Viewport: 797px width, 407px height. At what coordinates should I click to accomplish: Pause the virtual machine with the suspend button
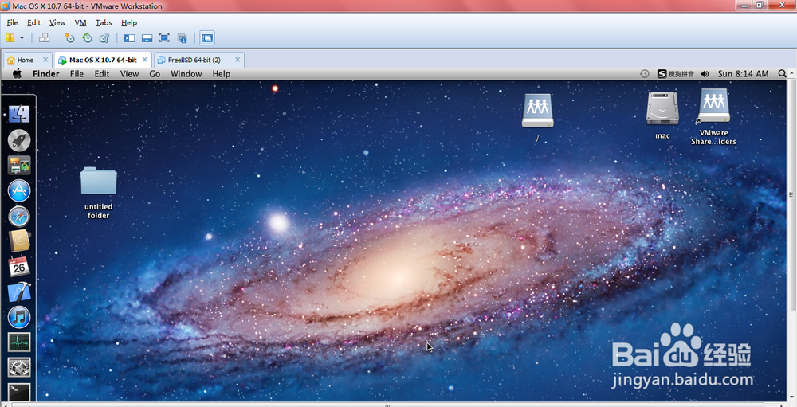pos(10,38)
